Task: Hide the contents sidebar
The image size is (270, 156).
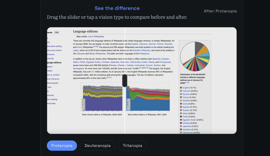Action: coord(57,32)
